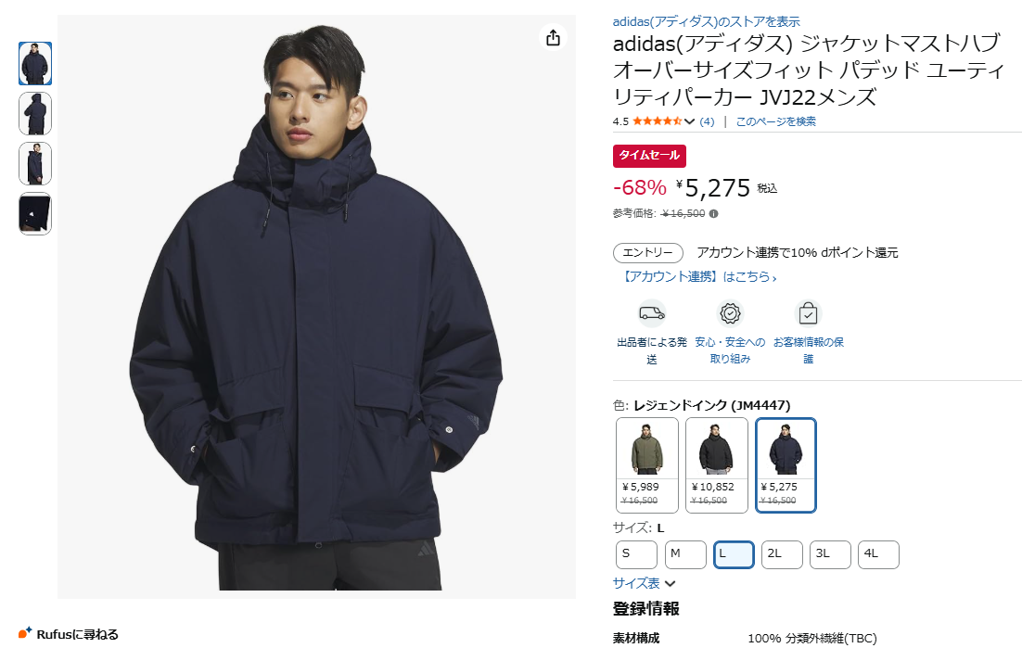Open adidas store link
This screenshot has width=1022, height=648.
706,21
